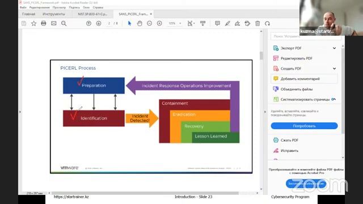Open the Редактирование menu
Viewport: 363px width, 204px height.
39,7
